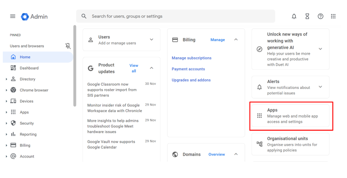Click the Billing card credit card icon
Image resolution: width=347 pixels, height=178 pixels.
[x=175, y=40]
